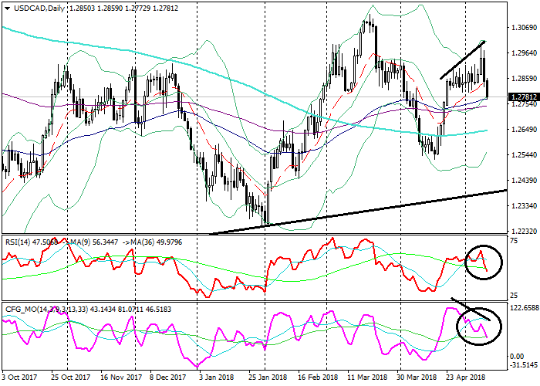
Task: Select the short rising trendline above recent highs
Action: [x=463, y=59]
